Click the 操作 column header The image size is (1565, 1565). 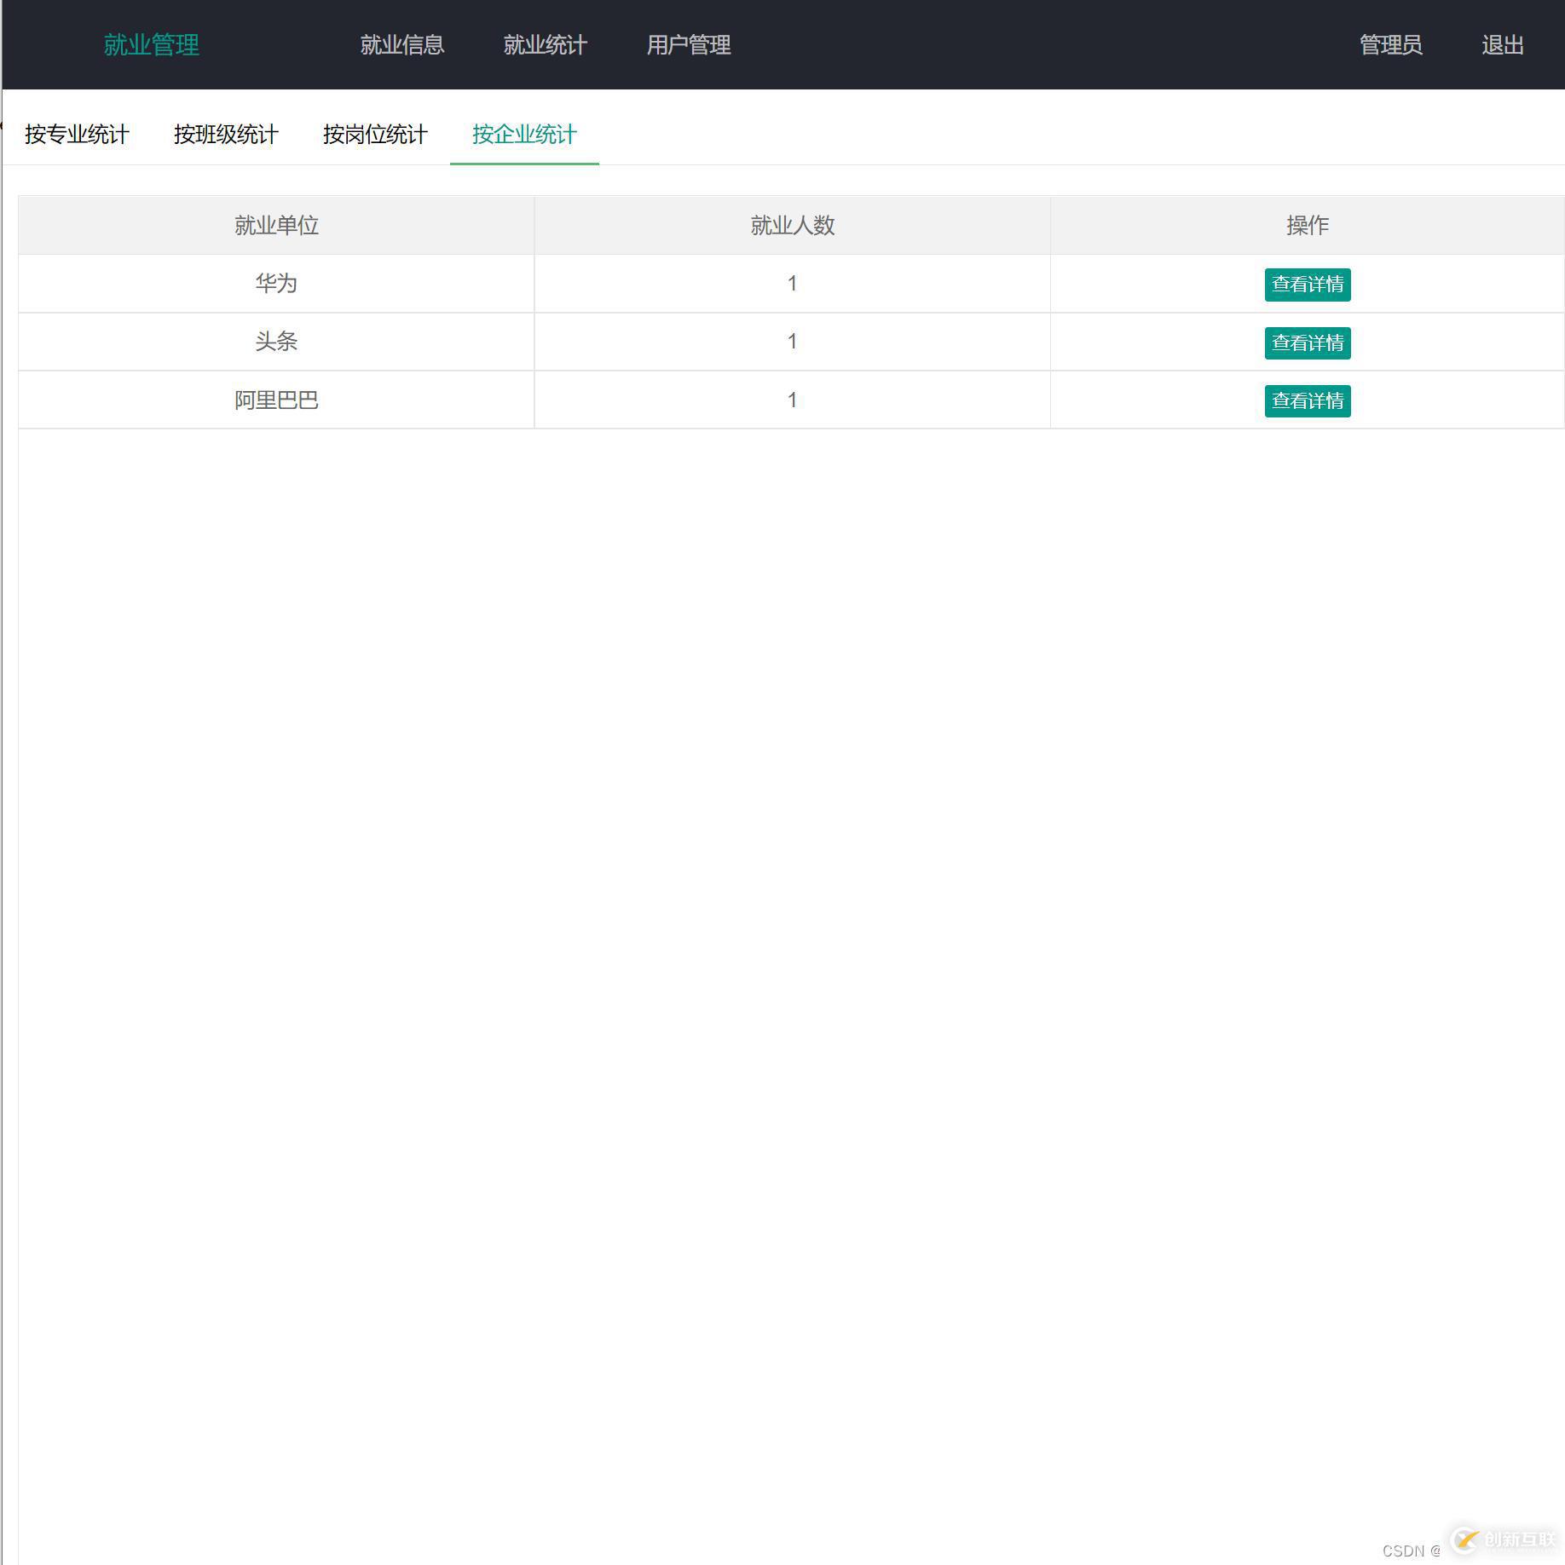tap(1308, 226)
